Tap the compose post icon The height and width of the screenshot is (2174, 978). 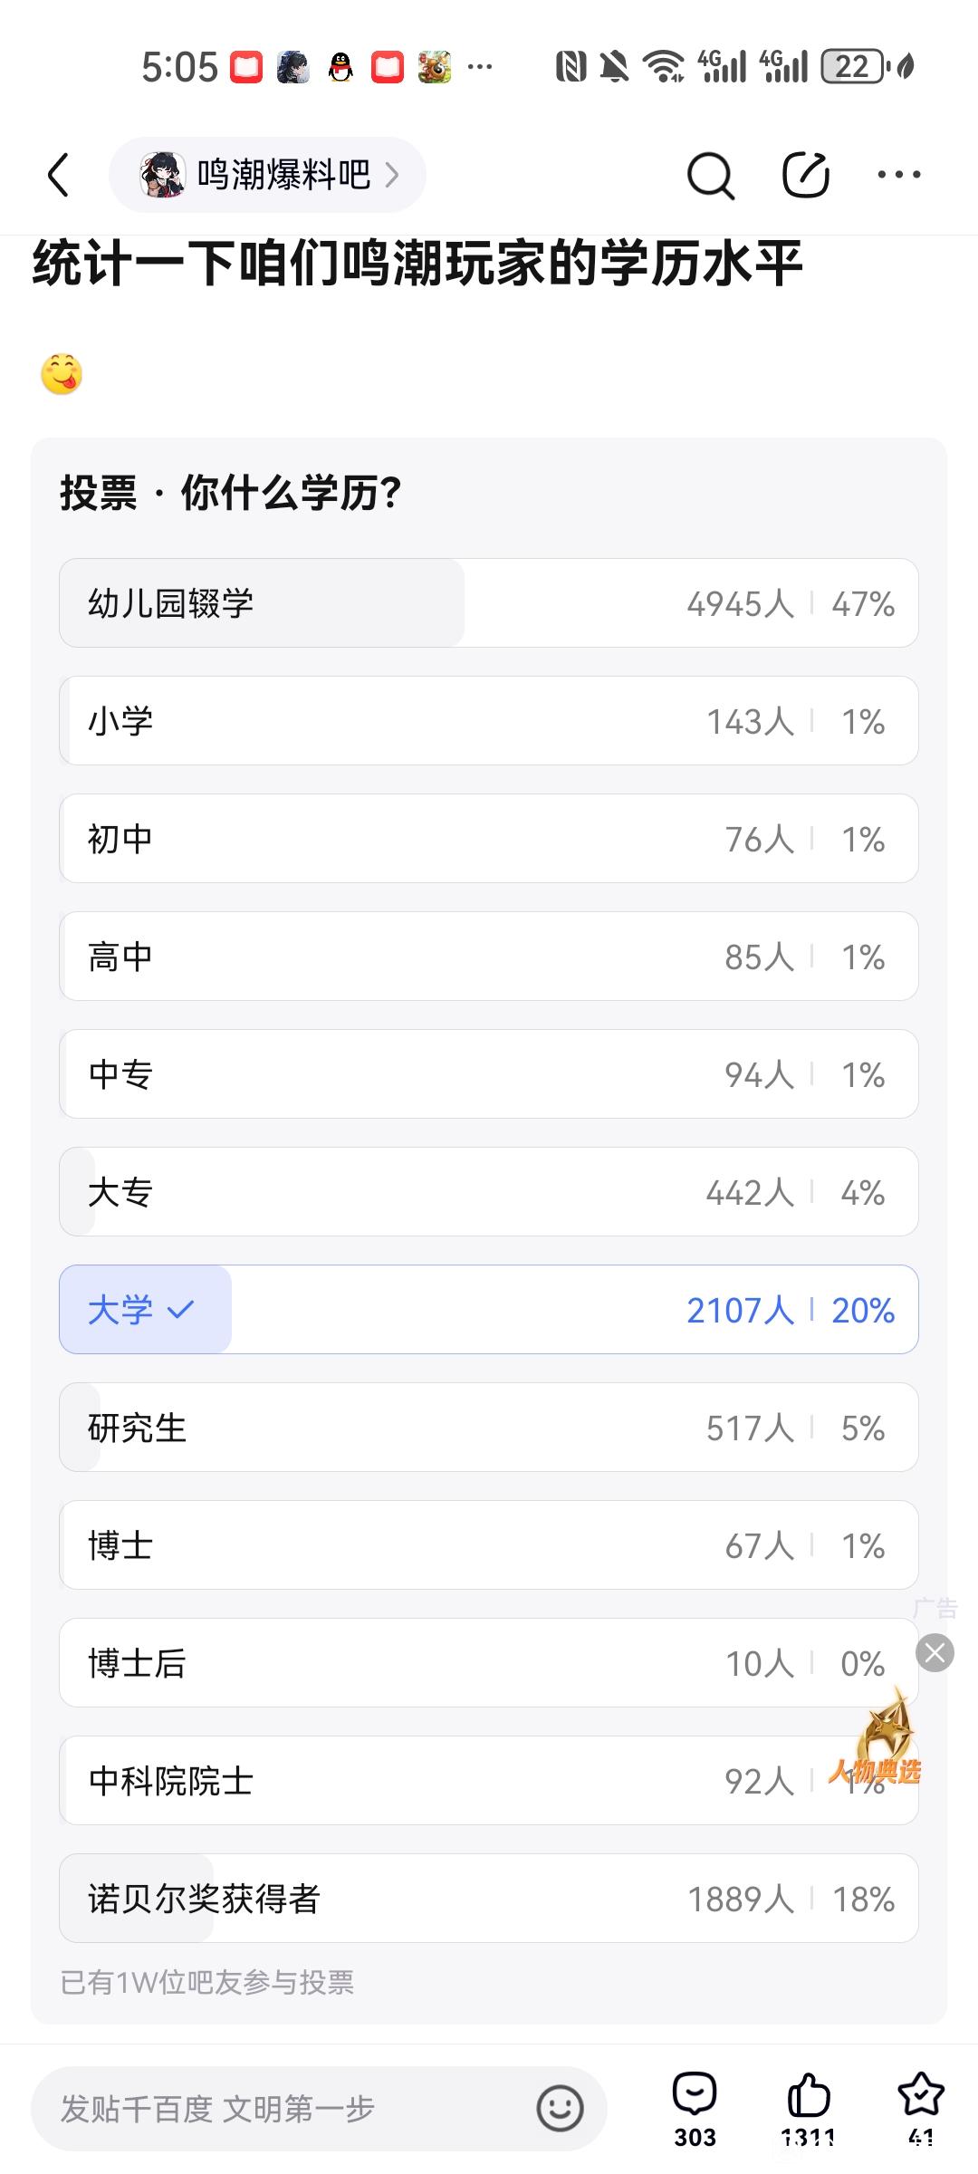(805, 175)
